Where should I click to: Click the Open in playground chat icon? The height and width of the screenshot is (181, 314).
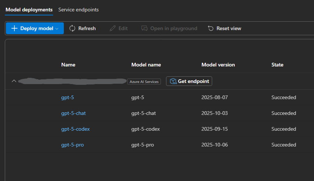(145, 28)
